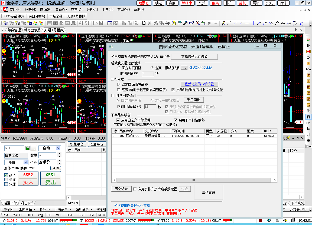Click the SRX00 contract code input field
Image resolution: width=312 pixels, height=225 pixels.
[x=14, y=148]
